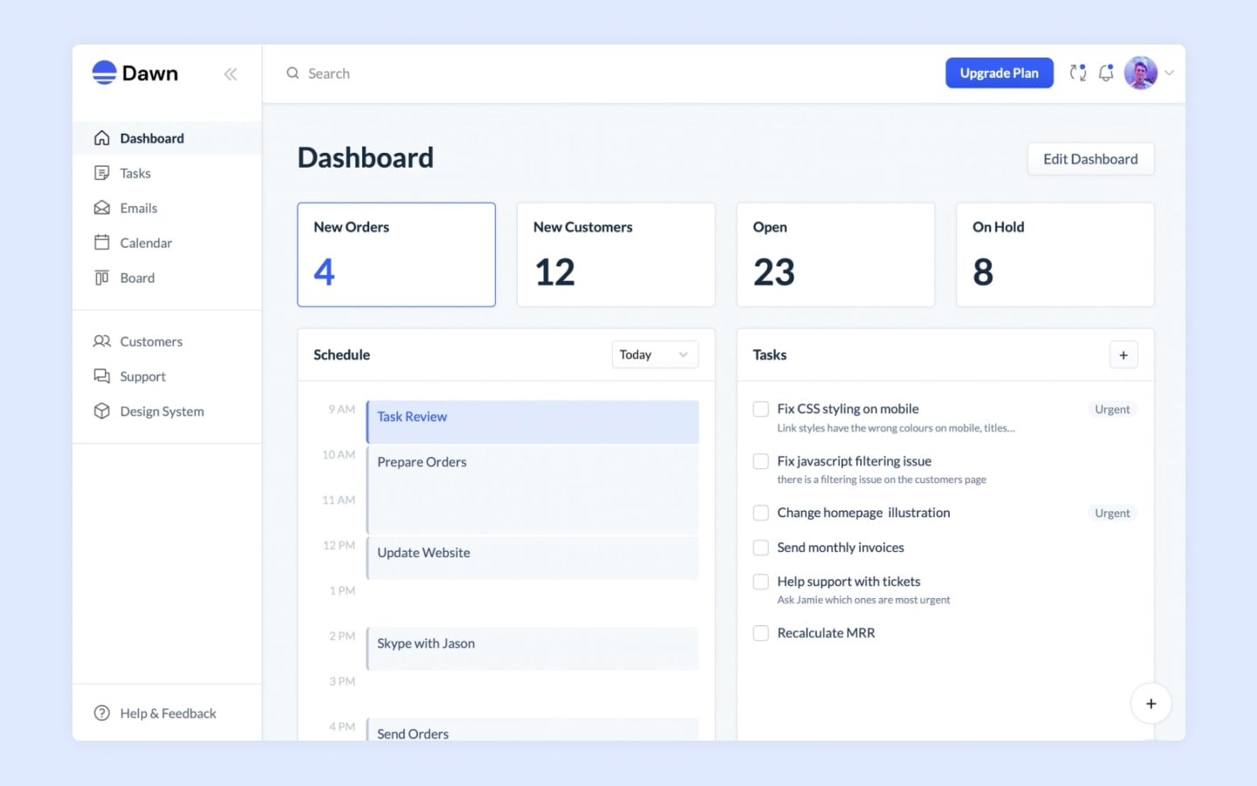The height and width of the screenshot is (786, 1257).
Task: Open the Design System sidebar icon
Action: (x=101, y=411)
